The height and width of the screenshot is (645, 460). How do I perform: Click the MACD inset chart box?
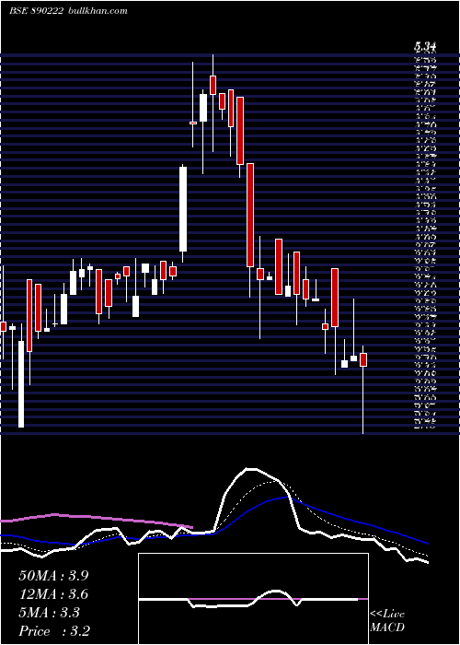[253, 599]
